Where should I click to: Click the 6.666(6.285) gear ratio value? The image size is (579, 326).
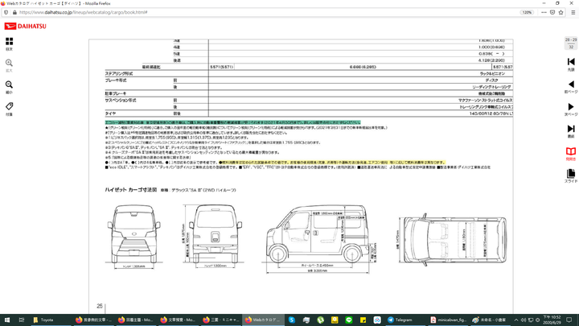[363, 67]
